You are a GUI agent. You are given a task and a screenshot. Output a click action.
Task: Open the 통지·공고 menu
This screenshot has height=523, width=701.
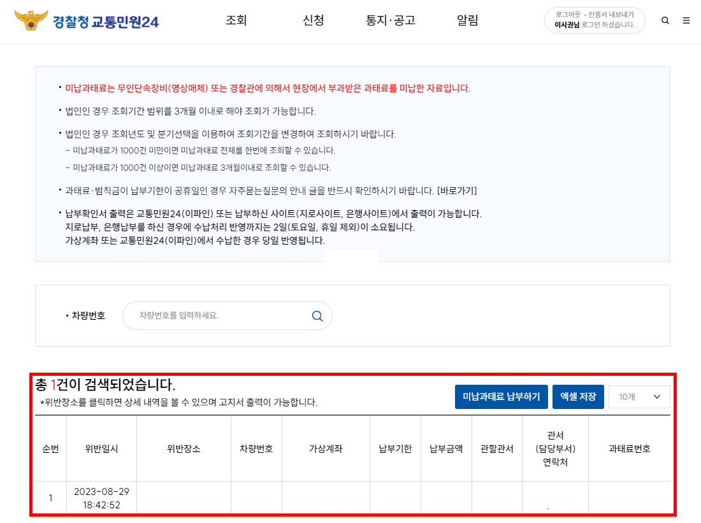coord(391,20)
